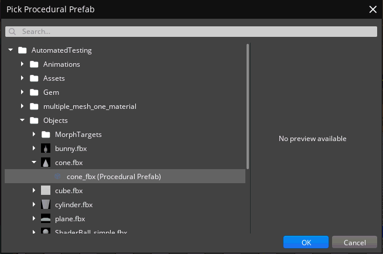Click the search magnifier icon
The height and width of the screenshot is (254, 383).
13,32
